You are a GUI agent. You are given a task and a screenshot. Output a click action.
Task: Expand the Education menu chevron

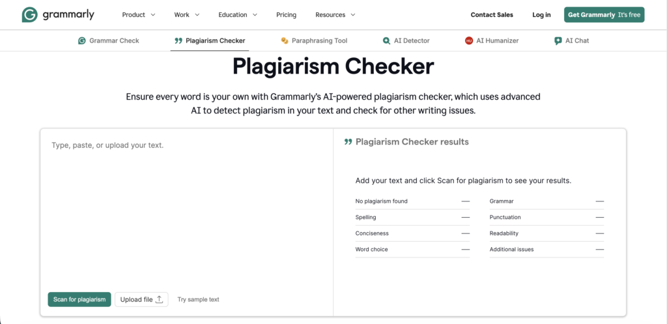(x=255, y=15)
